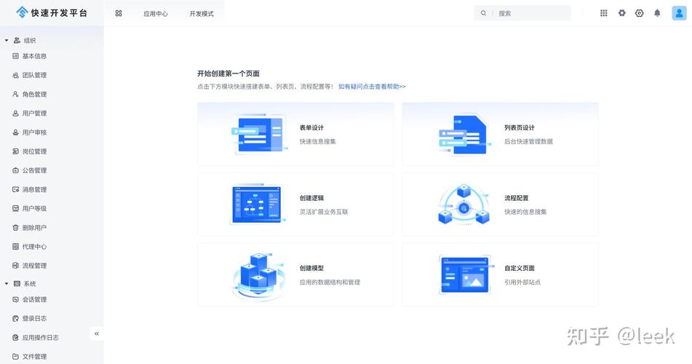The image size is (692, 364).
Task: Click the 会话管理 sidebar icon
Action: pyautogui.click(x=15, y=299)
